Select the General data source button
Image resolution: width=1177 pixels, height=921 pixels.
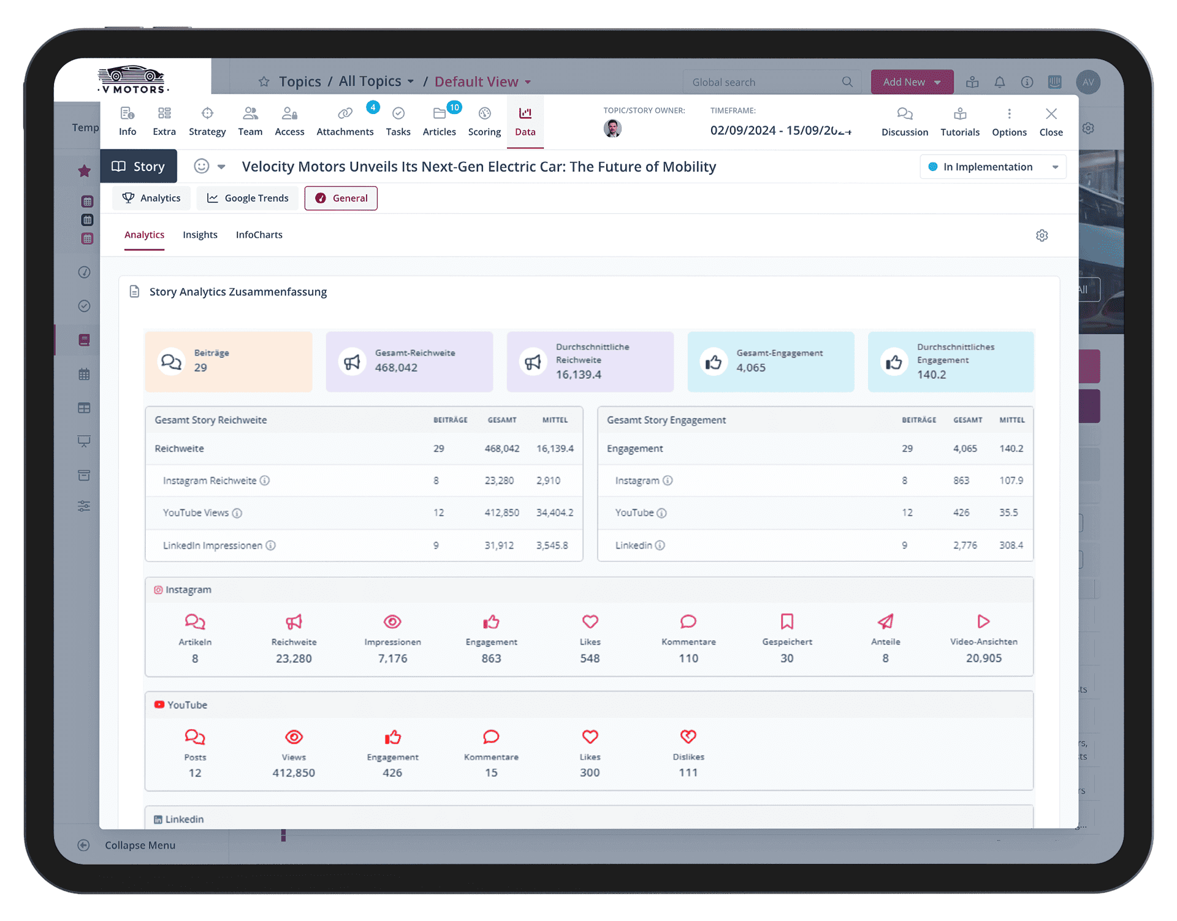(x=341, y=198)
